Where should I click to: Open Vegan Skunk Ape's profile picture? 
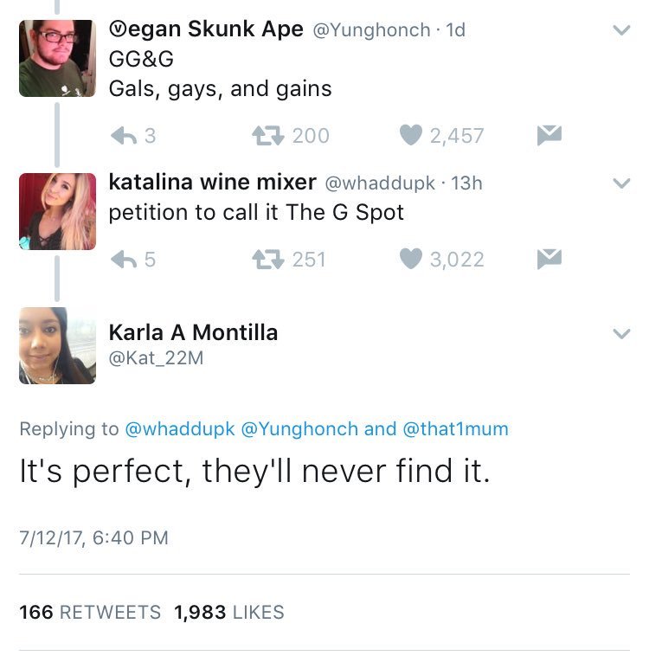click(x=57, y=58)
